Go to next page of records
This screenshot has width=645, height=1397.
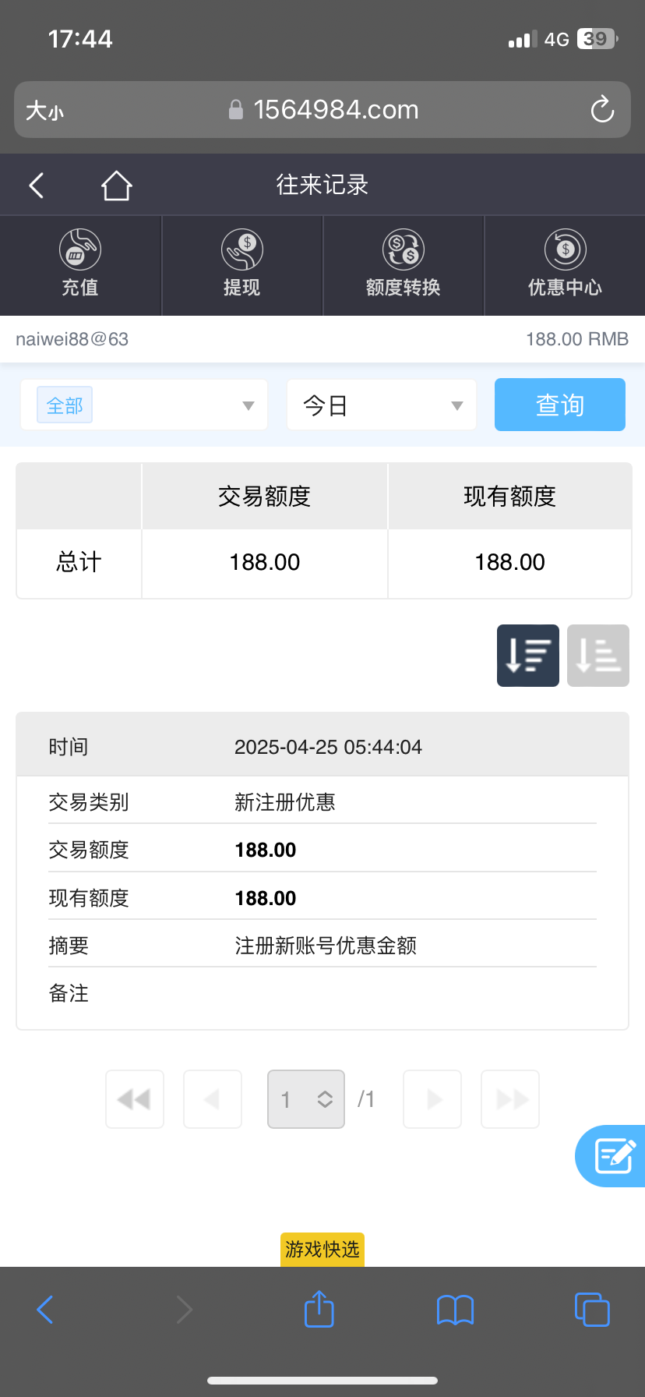coord(432,1099)
